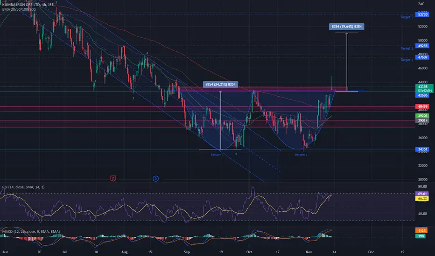Click the Target 3 line label
The image size is (435, 256).
[407, 17]
